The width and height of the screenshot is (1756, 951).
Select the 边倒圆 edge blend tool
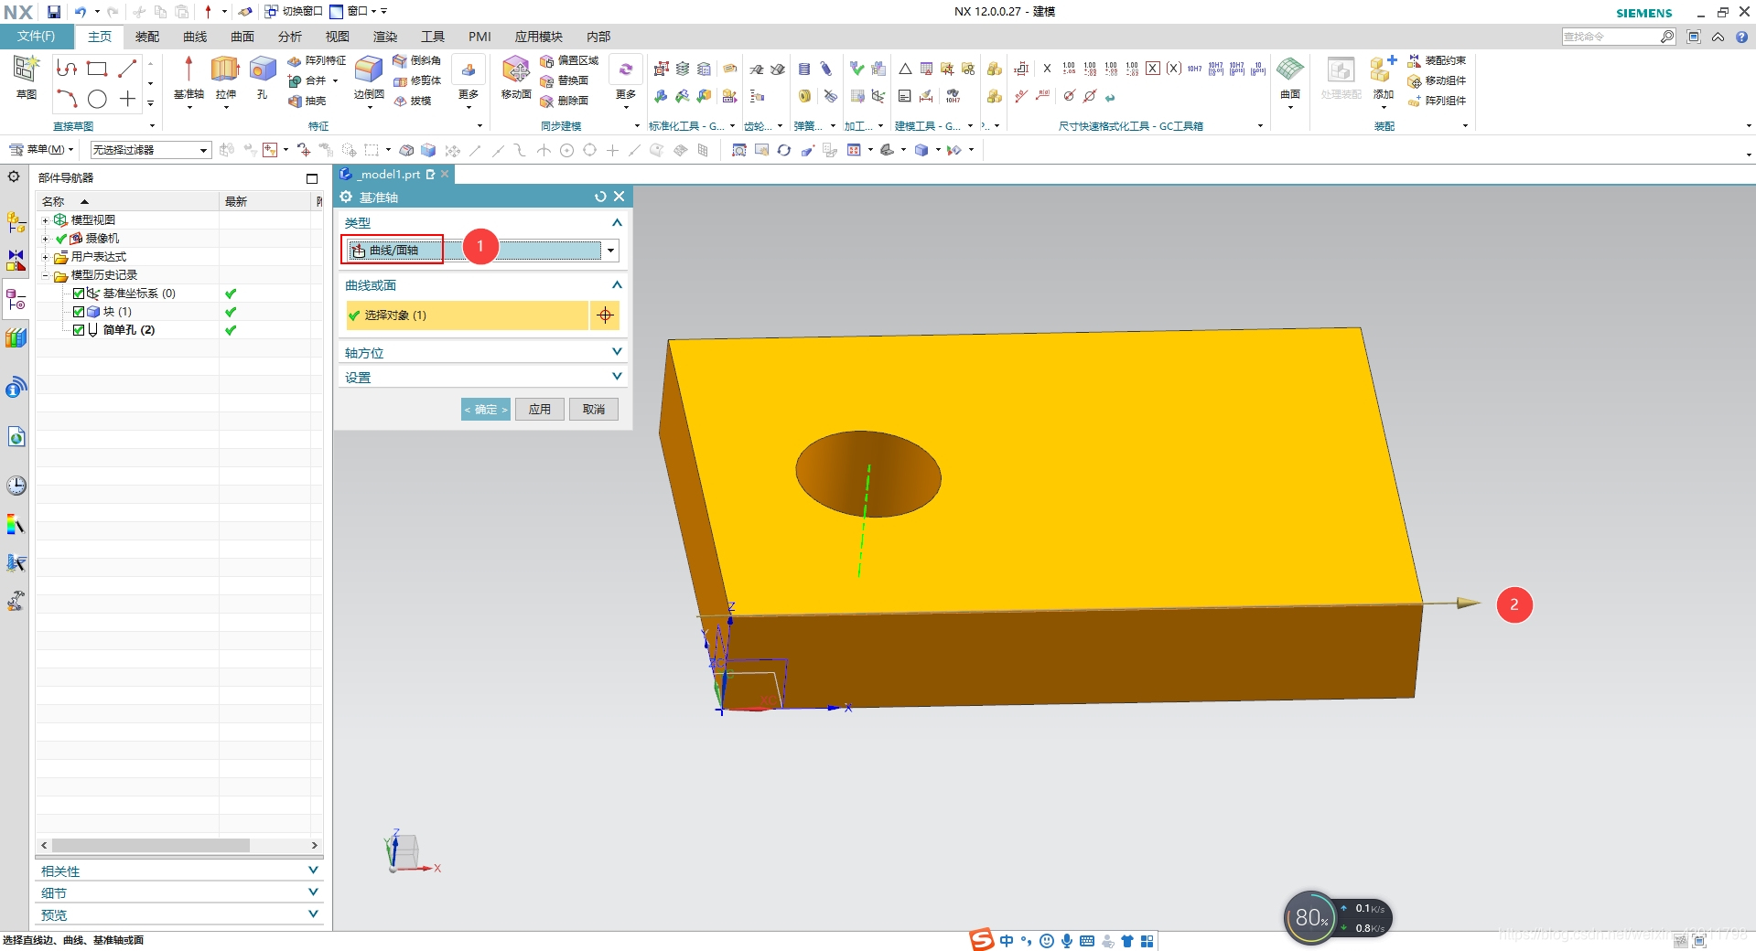369,77
